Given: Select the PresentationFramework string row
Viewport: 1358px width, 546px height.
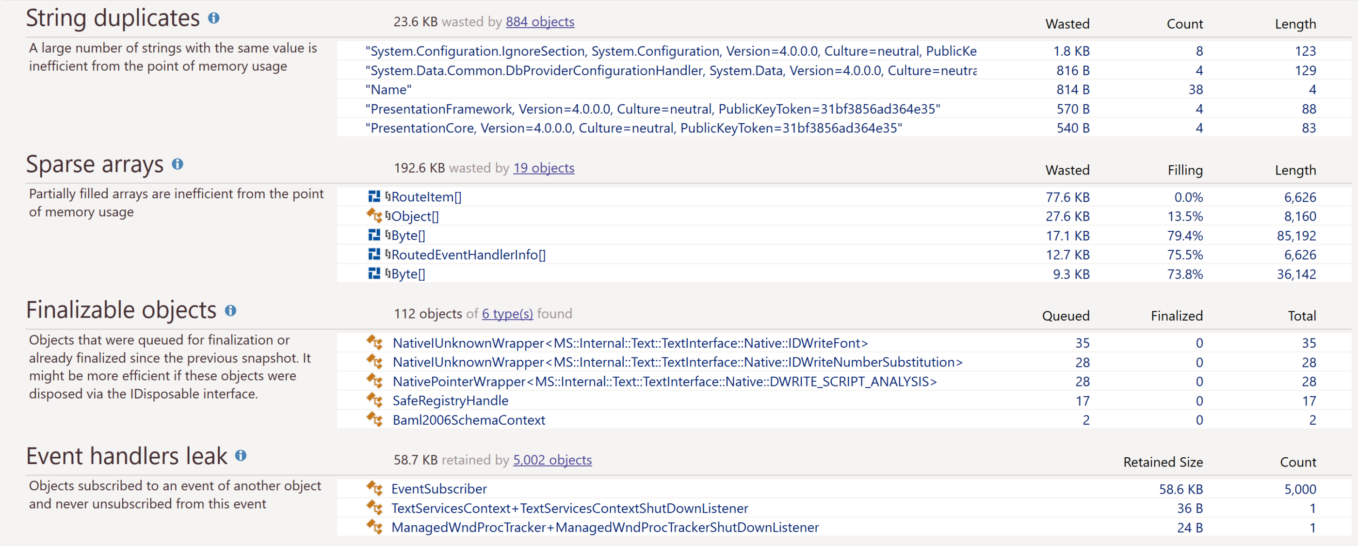Looking at the screenshot, I should [843, 109].
